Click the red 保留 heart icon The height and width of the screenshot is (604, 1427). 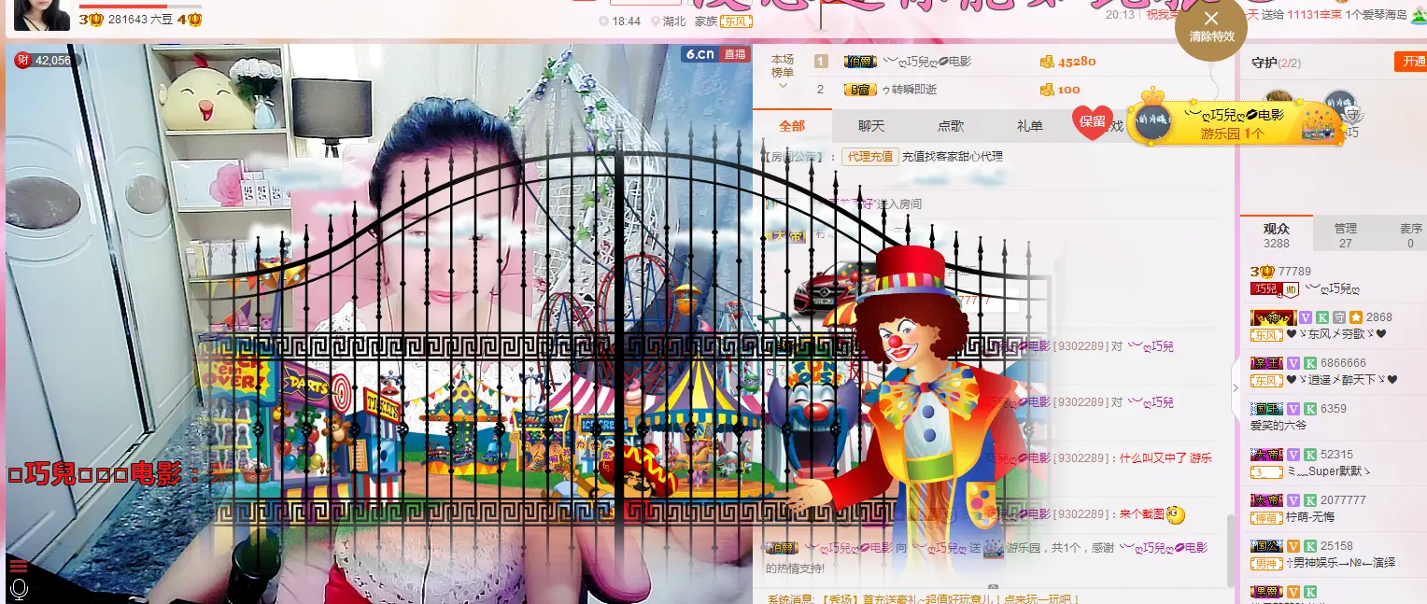coord(1093,121)
